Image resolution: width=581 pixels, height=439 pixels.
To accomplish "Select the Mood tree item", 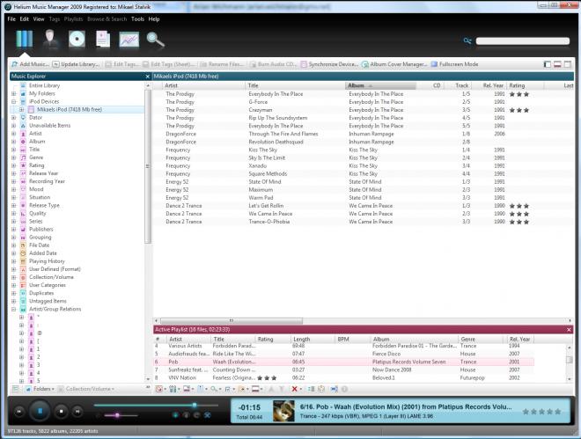I will tap(36, 189).
